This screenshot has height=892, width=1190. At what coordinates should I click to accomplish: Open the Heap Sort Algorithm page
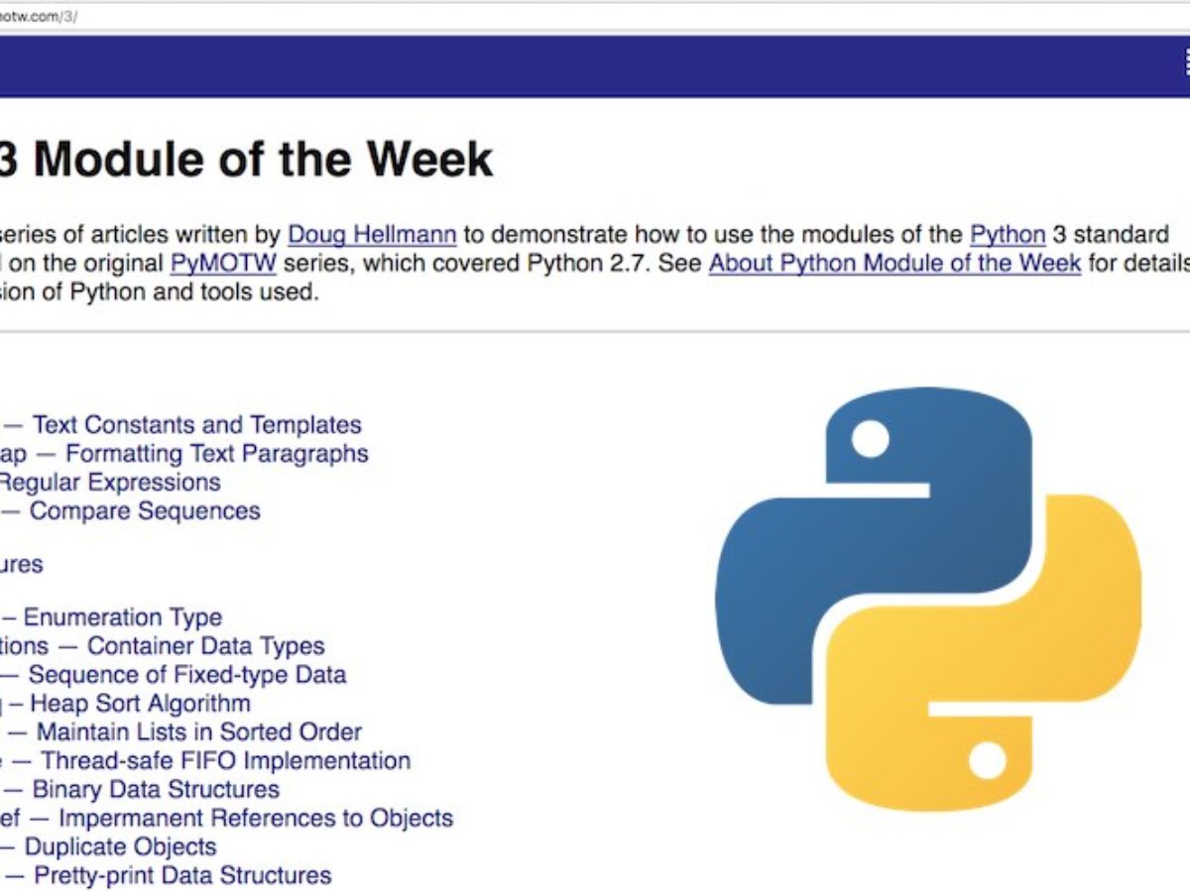coord(129,704)
